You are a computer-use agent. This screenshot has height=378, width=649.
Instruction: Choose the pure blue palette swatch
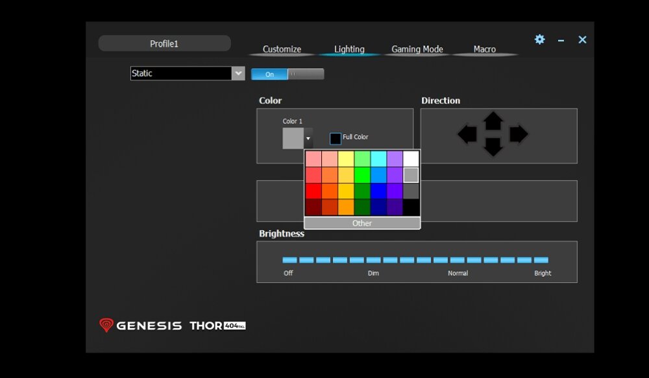pos(379,191)
